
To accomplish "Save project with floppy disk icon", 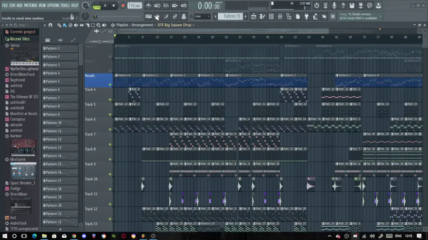I will click(352, 5).
